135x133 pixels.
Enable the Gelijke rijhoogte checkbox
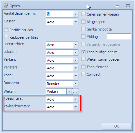pyautogui.click(x=83, y=29)
